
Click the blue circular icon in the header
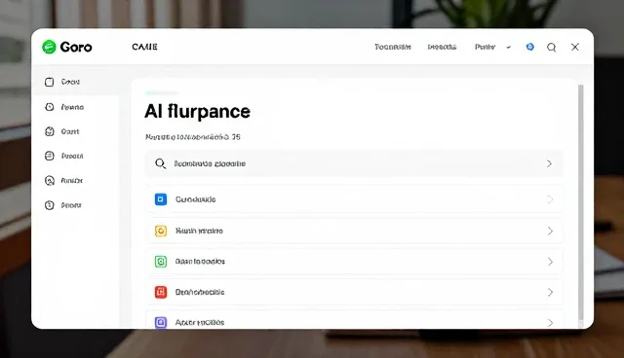(530, 47)
